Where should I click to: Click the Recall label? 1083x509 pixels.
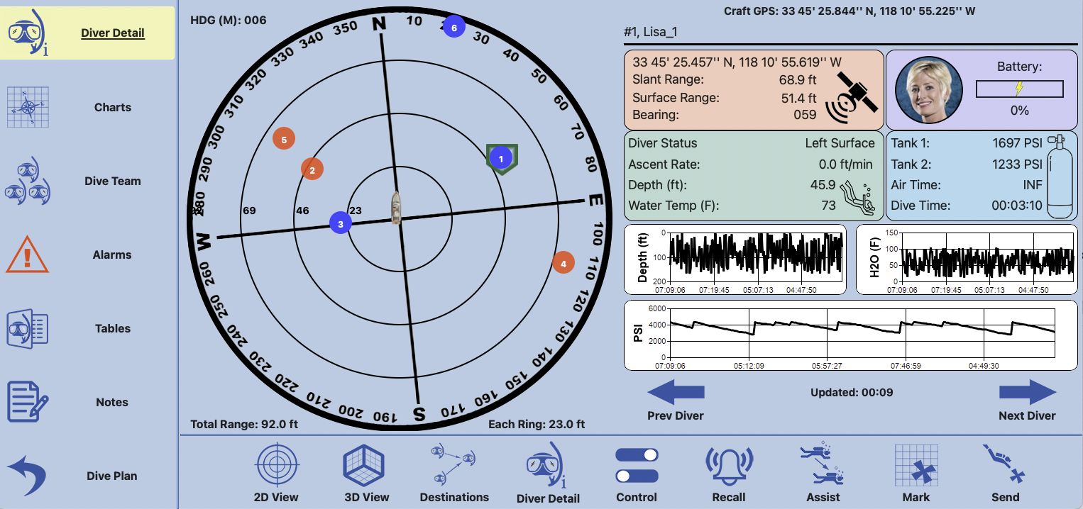pyautogui.click(x=729, y=497)
